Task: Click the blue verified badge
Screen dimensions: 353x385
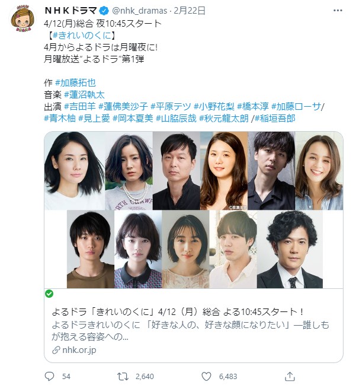Action: (x=104, y=11)
